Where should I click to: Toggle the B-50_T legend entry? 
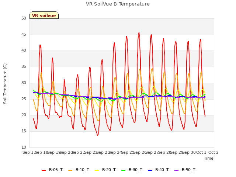point(185,170)
